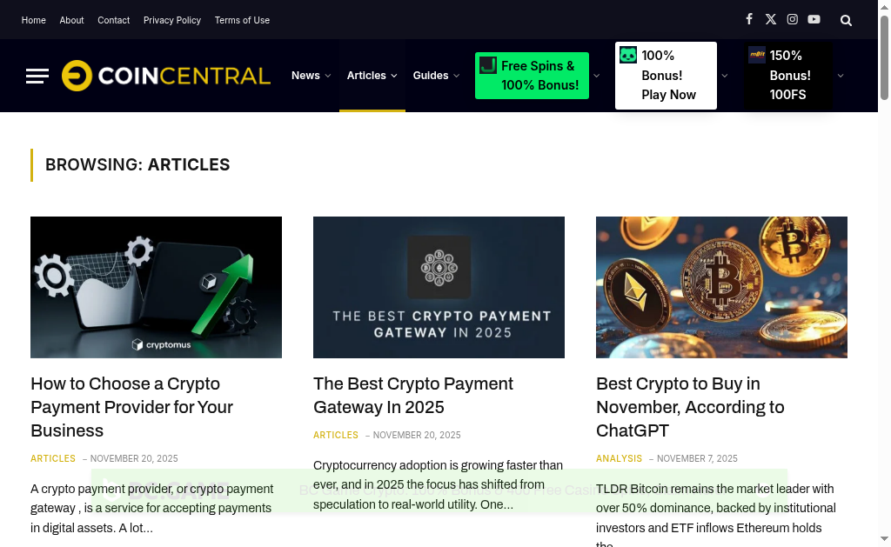Expand the Articles dropdown menu
891x547 pixels.
[372, 76]
